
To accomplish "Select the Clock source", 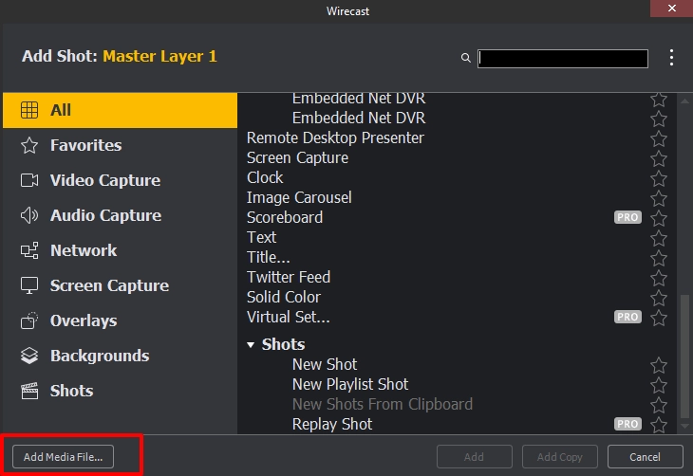I will (x=457, y=177).
